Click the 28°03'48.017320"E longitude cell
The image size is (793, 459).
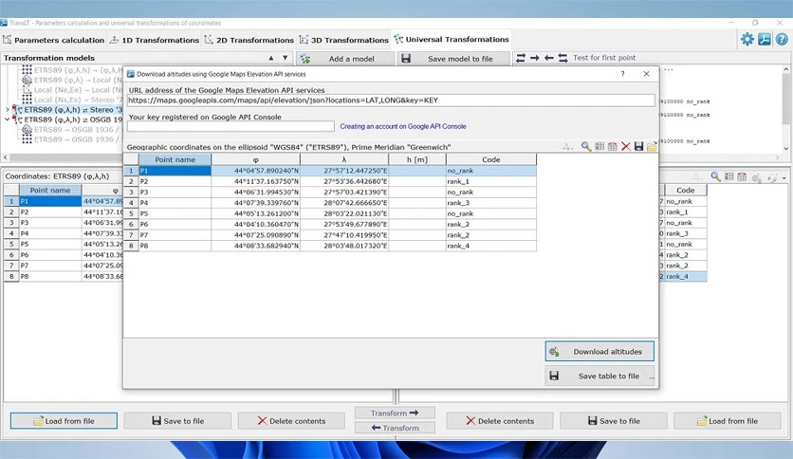[344, 246]
